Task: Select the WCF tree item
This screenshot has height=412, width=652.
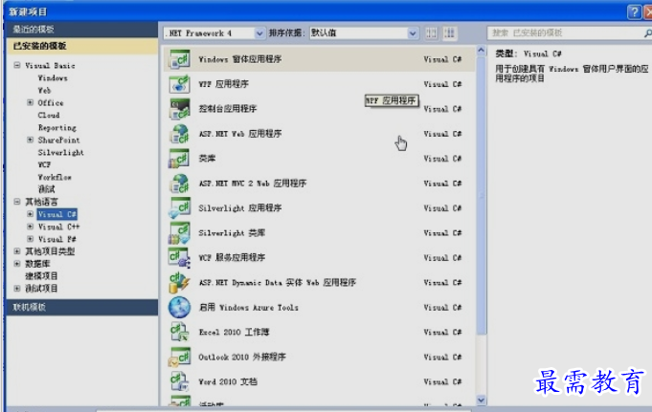Action: [x=44, y=164]
